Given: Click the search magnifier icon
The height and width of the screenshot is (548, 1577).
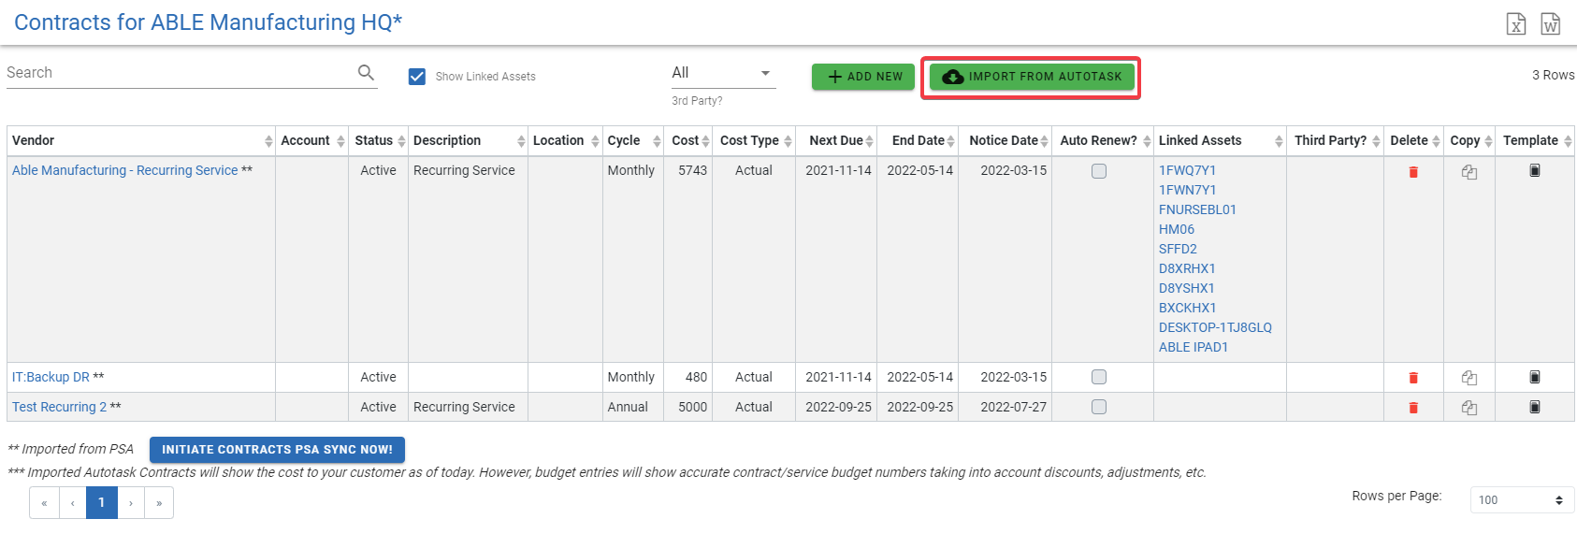Looking at the screenshot, I should click(x=366, y=73).
